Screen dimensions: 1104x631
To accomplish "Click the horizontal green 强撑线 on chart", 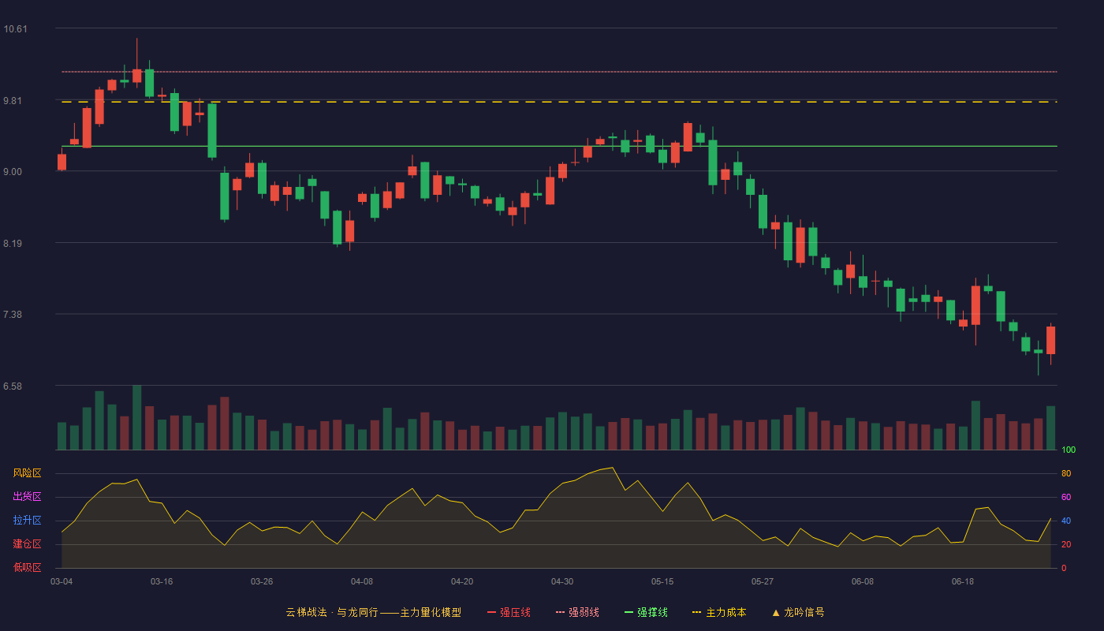I will (552, 146).
